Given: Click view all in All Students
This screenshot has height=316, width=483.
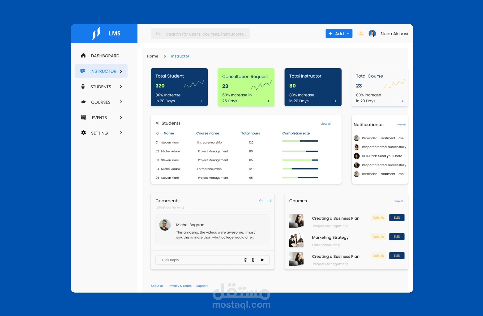Looking at the screenshot, I should tap(326, 124).
